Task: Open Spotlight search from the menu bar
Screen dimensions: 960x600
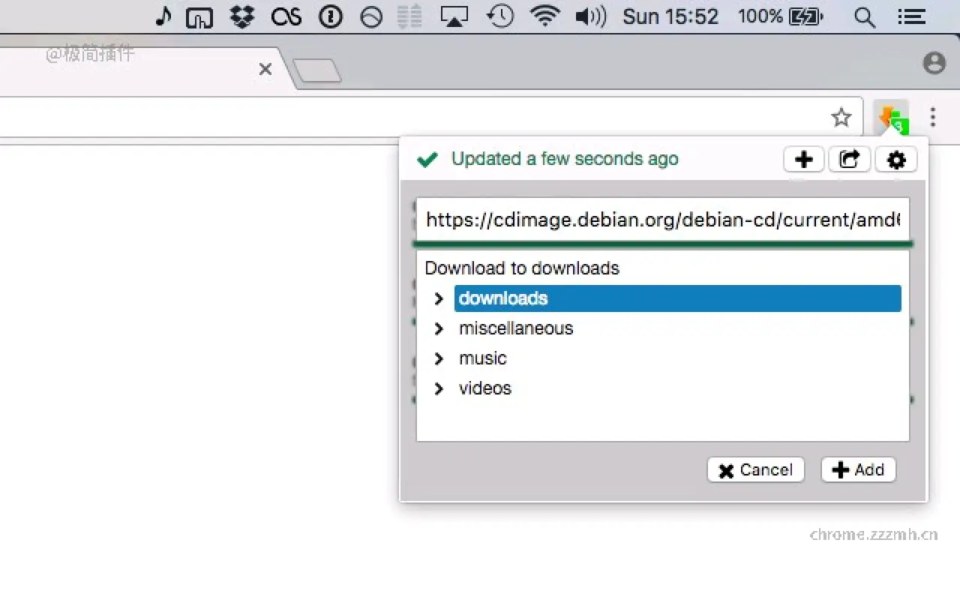Action: 864,16
